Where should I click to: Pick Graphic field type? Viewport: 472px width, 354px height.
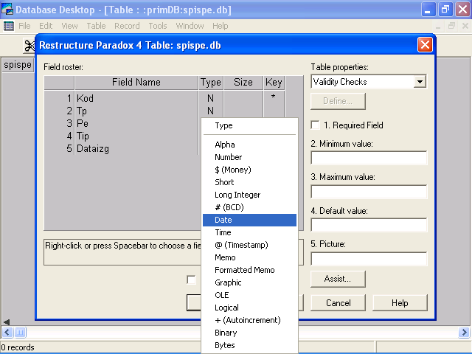(249, 282)
